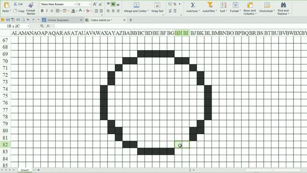Save the workbook with the floppy icon
The image size is (307, 173).
click(x=8, y=20)
